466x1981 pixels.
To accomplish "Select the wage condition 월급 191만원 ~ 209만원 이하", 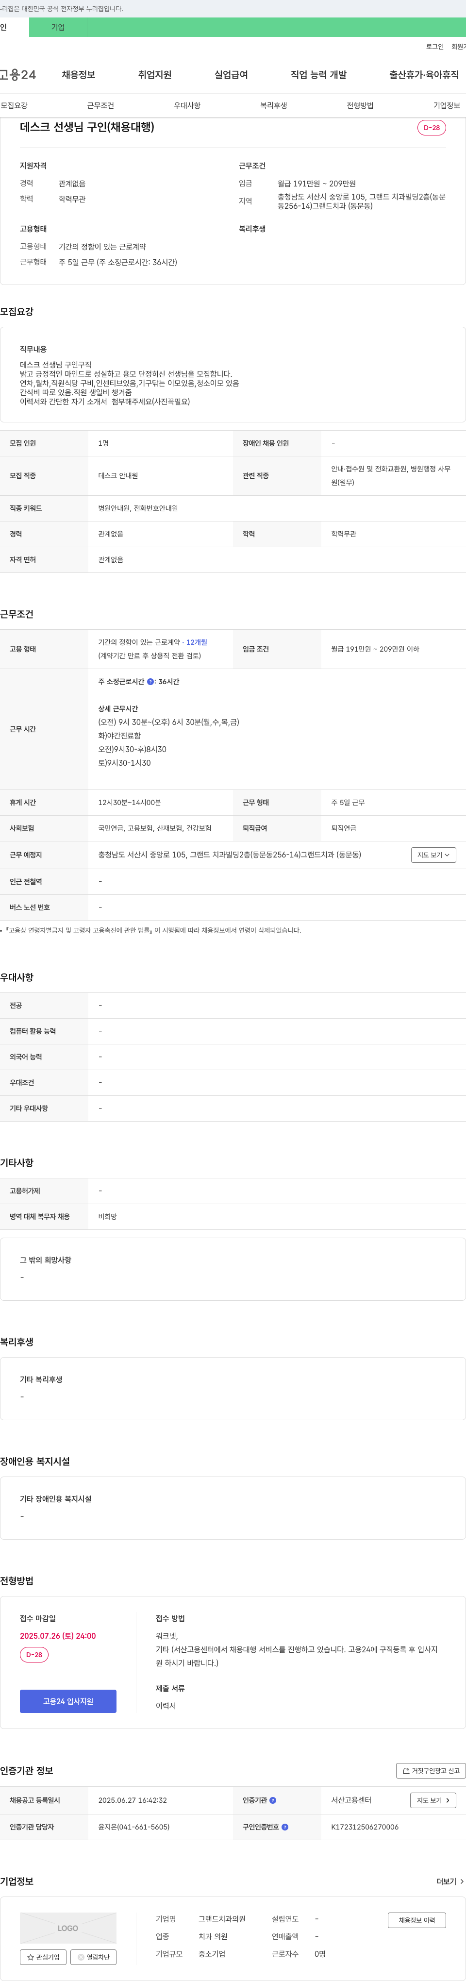I will pyautogui.click(x=375, y=649).
